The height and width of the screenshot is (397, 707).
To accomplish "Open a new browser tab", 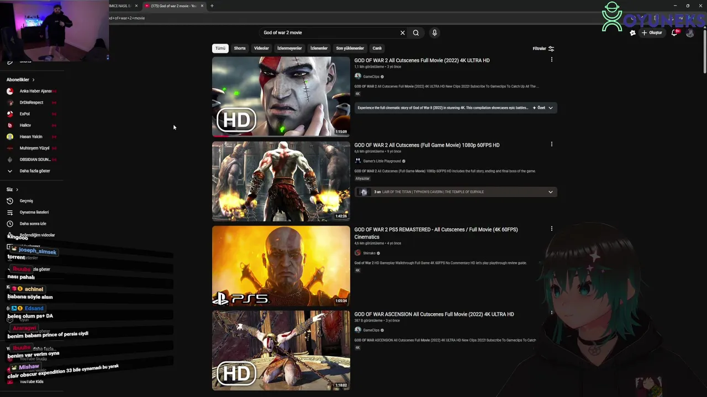I will click(212, 6).
